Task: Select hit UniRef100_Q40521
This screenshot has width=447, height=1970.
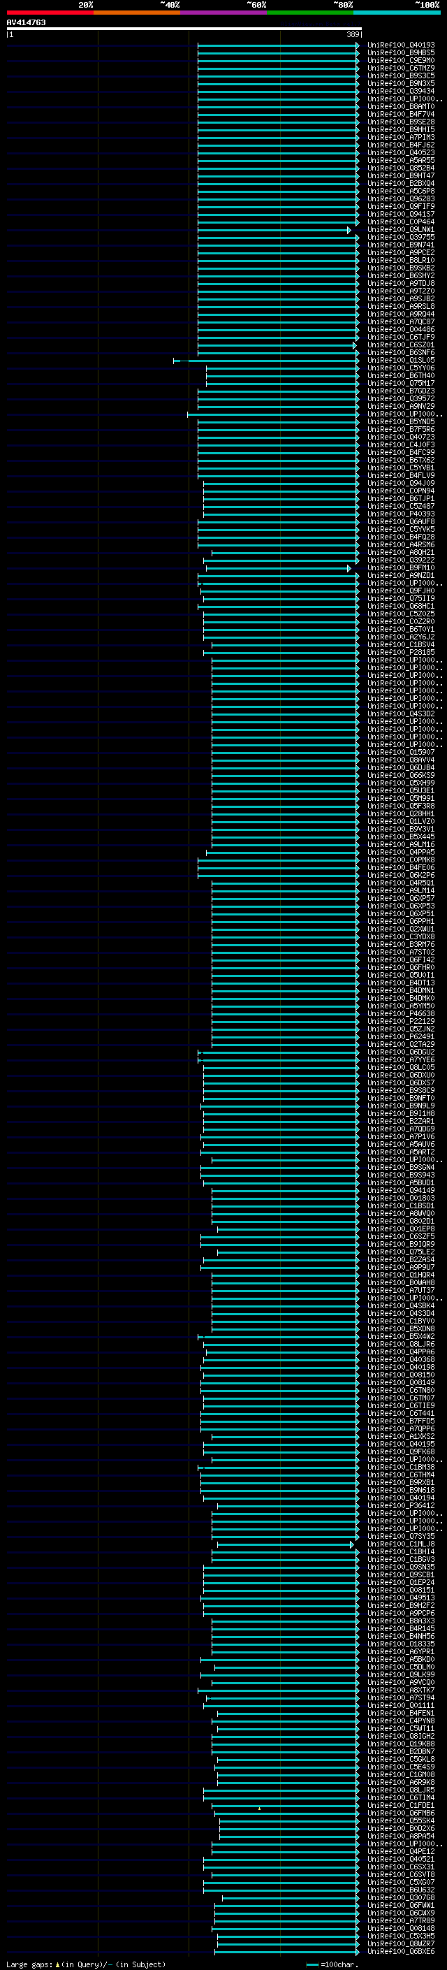Action: pyautogui.click(x=400, y=1859)
